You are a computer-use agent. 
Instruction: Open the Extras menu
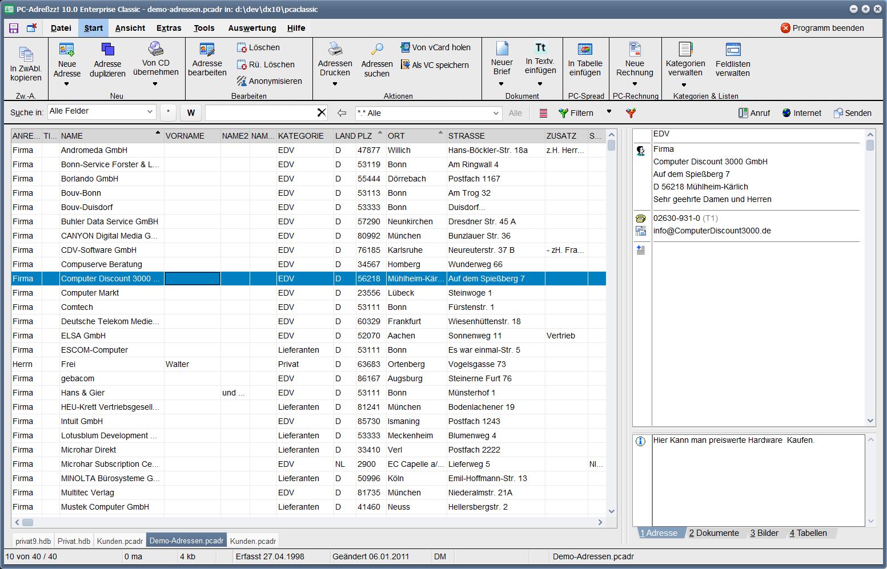[169, 28]
